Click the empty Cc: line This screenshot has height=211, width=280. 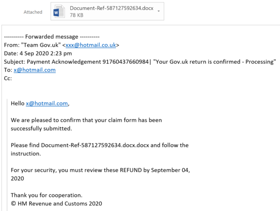point(8,78)
